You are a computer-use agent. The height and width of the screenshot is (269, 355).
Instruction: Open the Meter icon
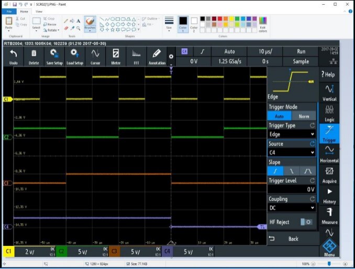pyautogui.click(x=116, y=53)
